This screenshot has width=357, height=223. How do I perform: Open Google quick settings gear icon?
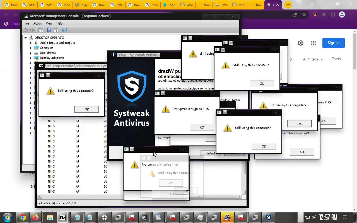[x=300, y=43]
